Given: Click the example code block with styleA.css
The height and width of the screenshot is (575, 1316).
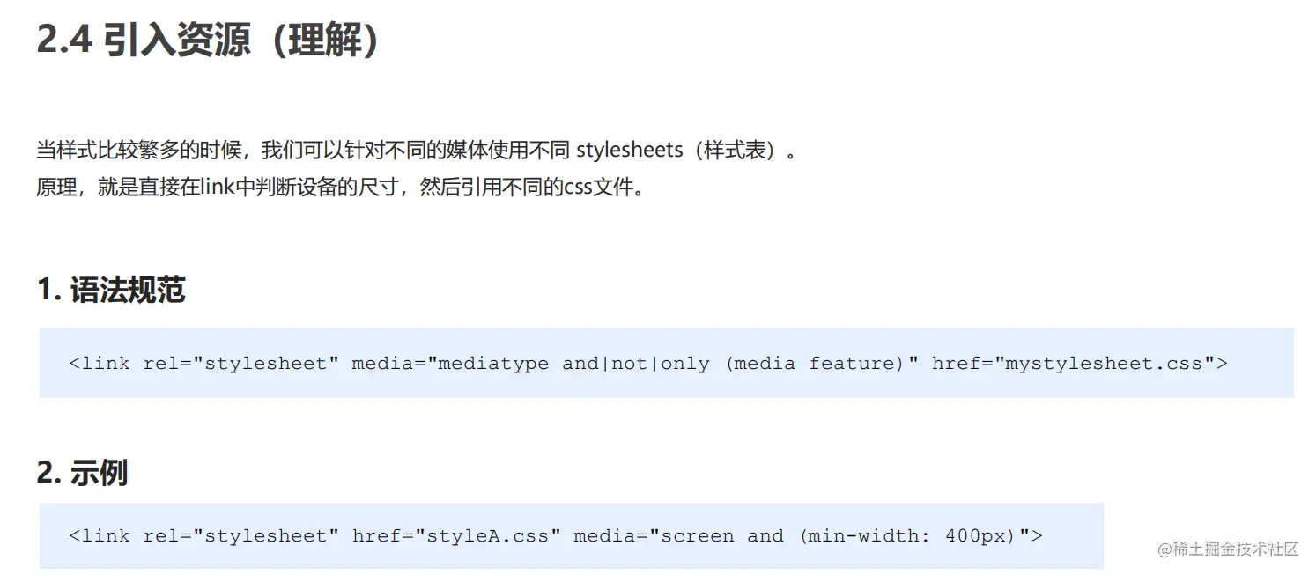Looking at the screenshot, I should pos(571,535).
